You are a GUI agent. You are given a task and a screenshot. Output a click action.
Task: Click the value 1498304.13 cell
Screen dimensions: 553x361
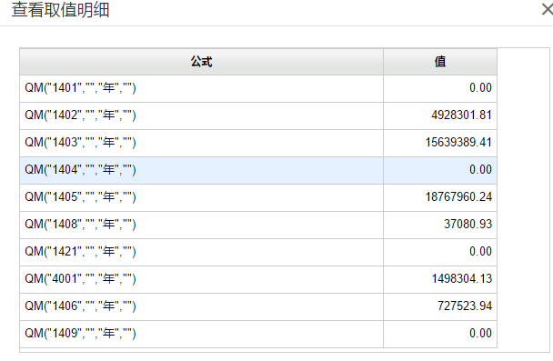pyautogui.click(x=440, y=279)
